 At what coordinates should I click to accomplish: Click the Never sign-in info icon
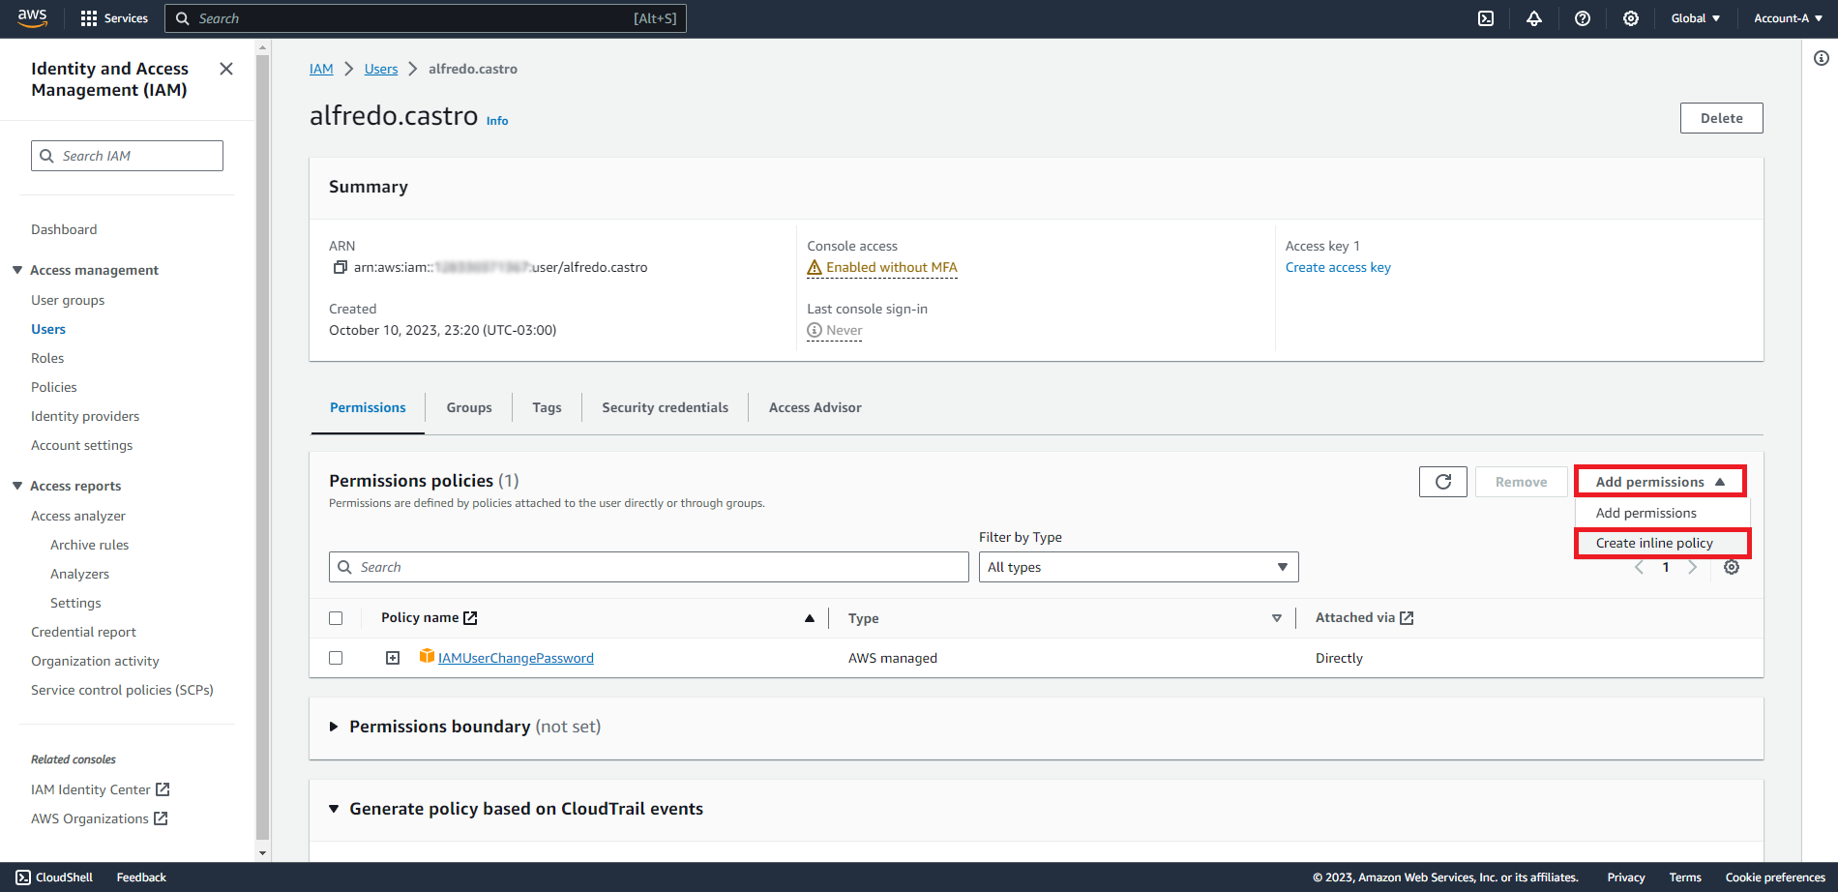pos(815,330)
